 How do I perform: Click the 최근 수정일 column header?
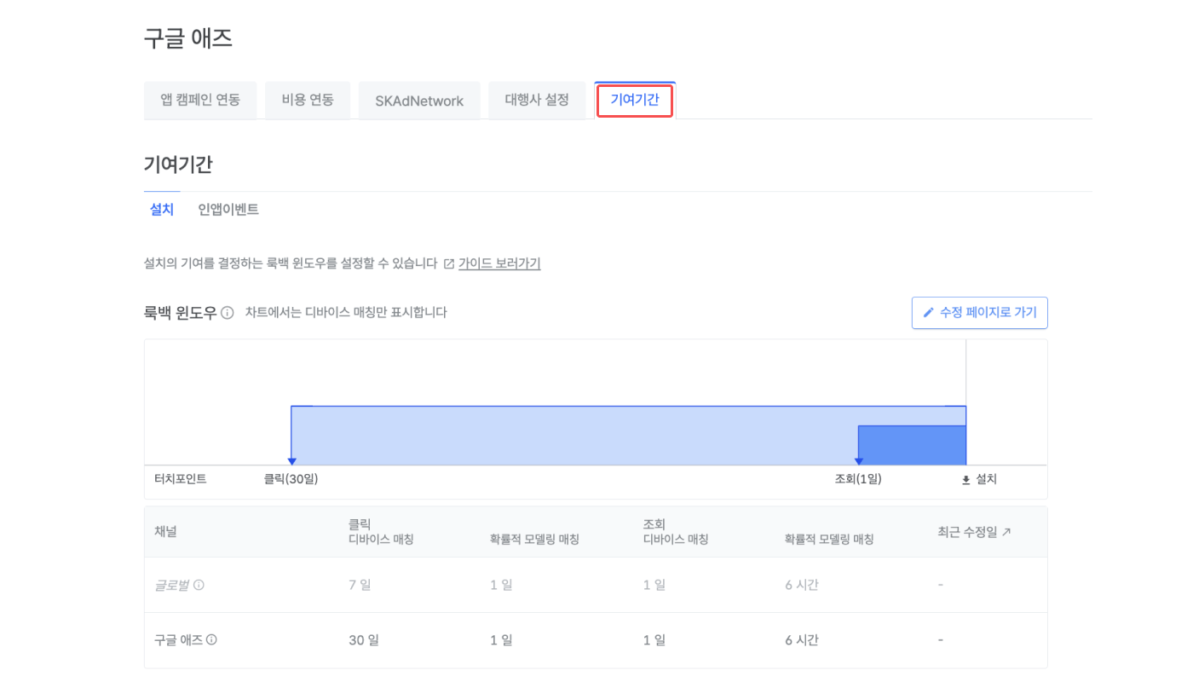tap(974, 532)
